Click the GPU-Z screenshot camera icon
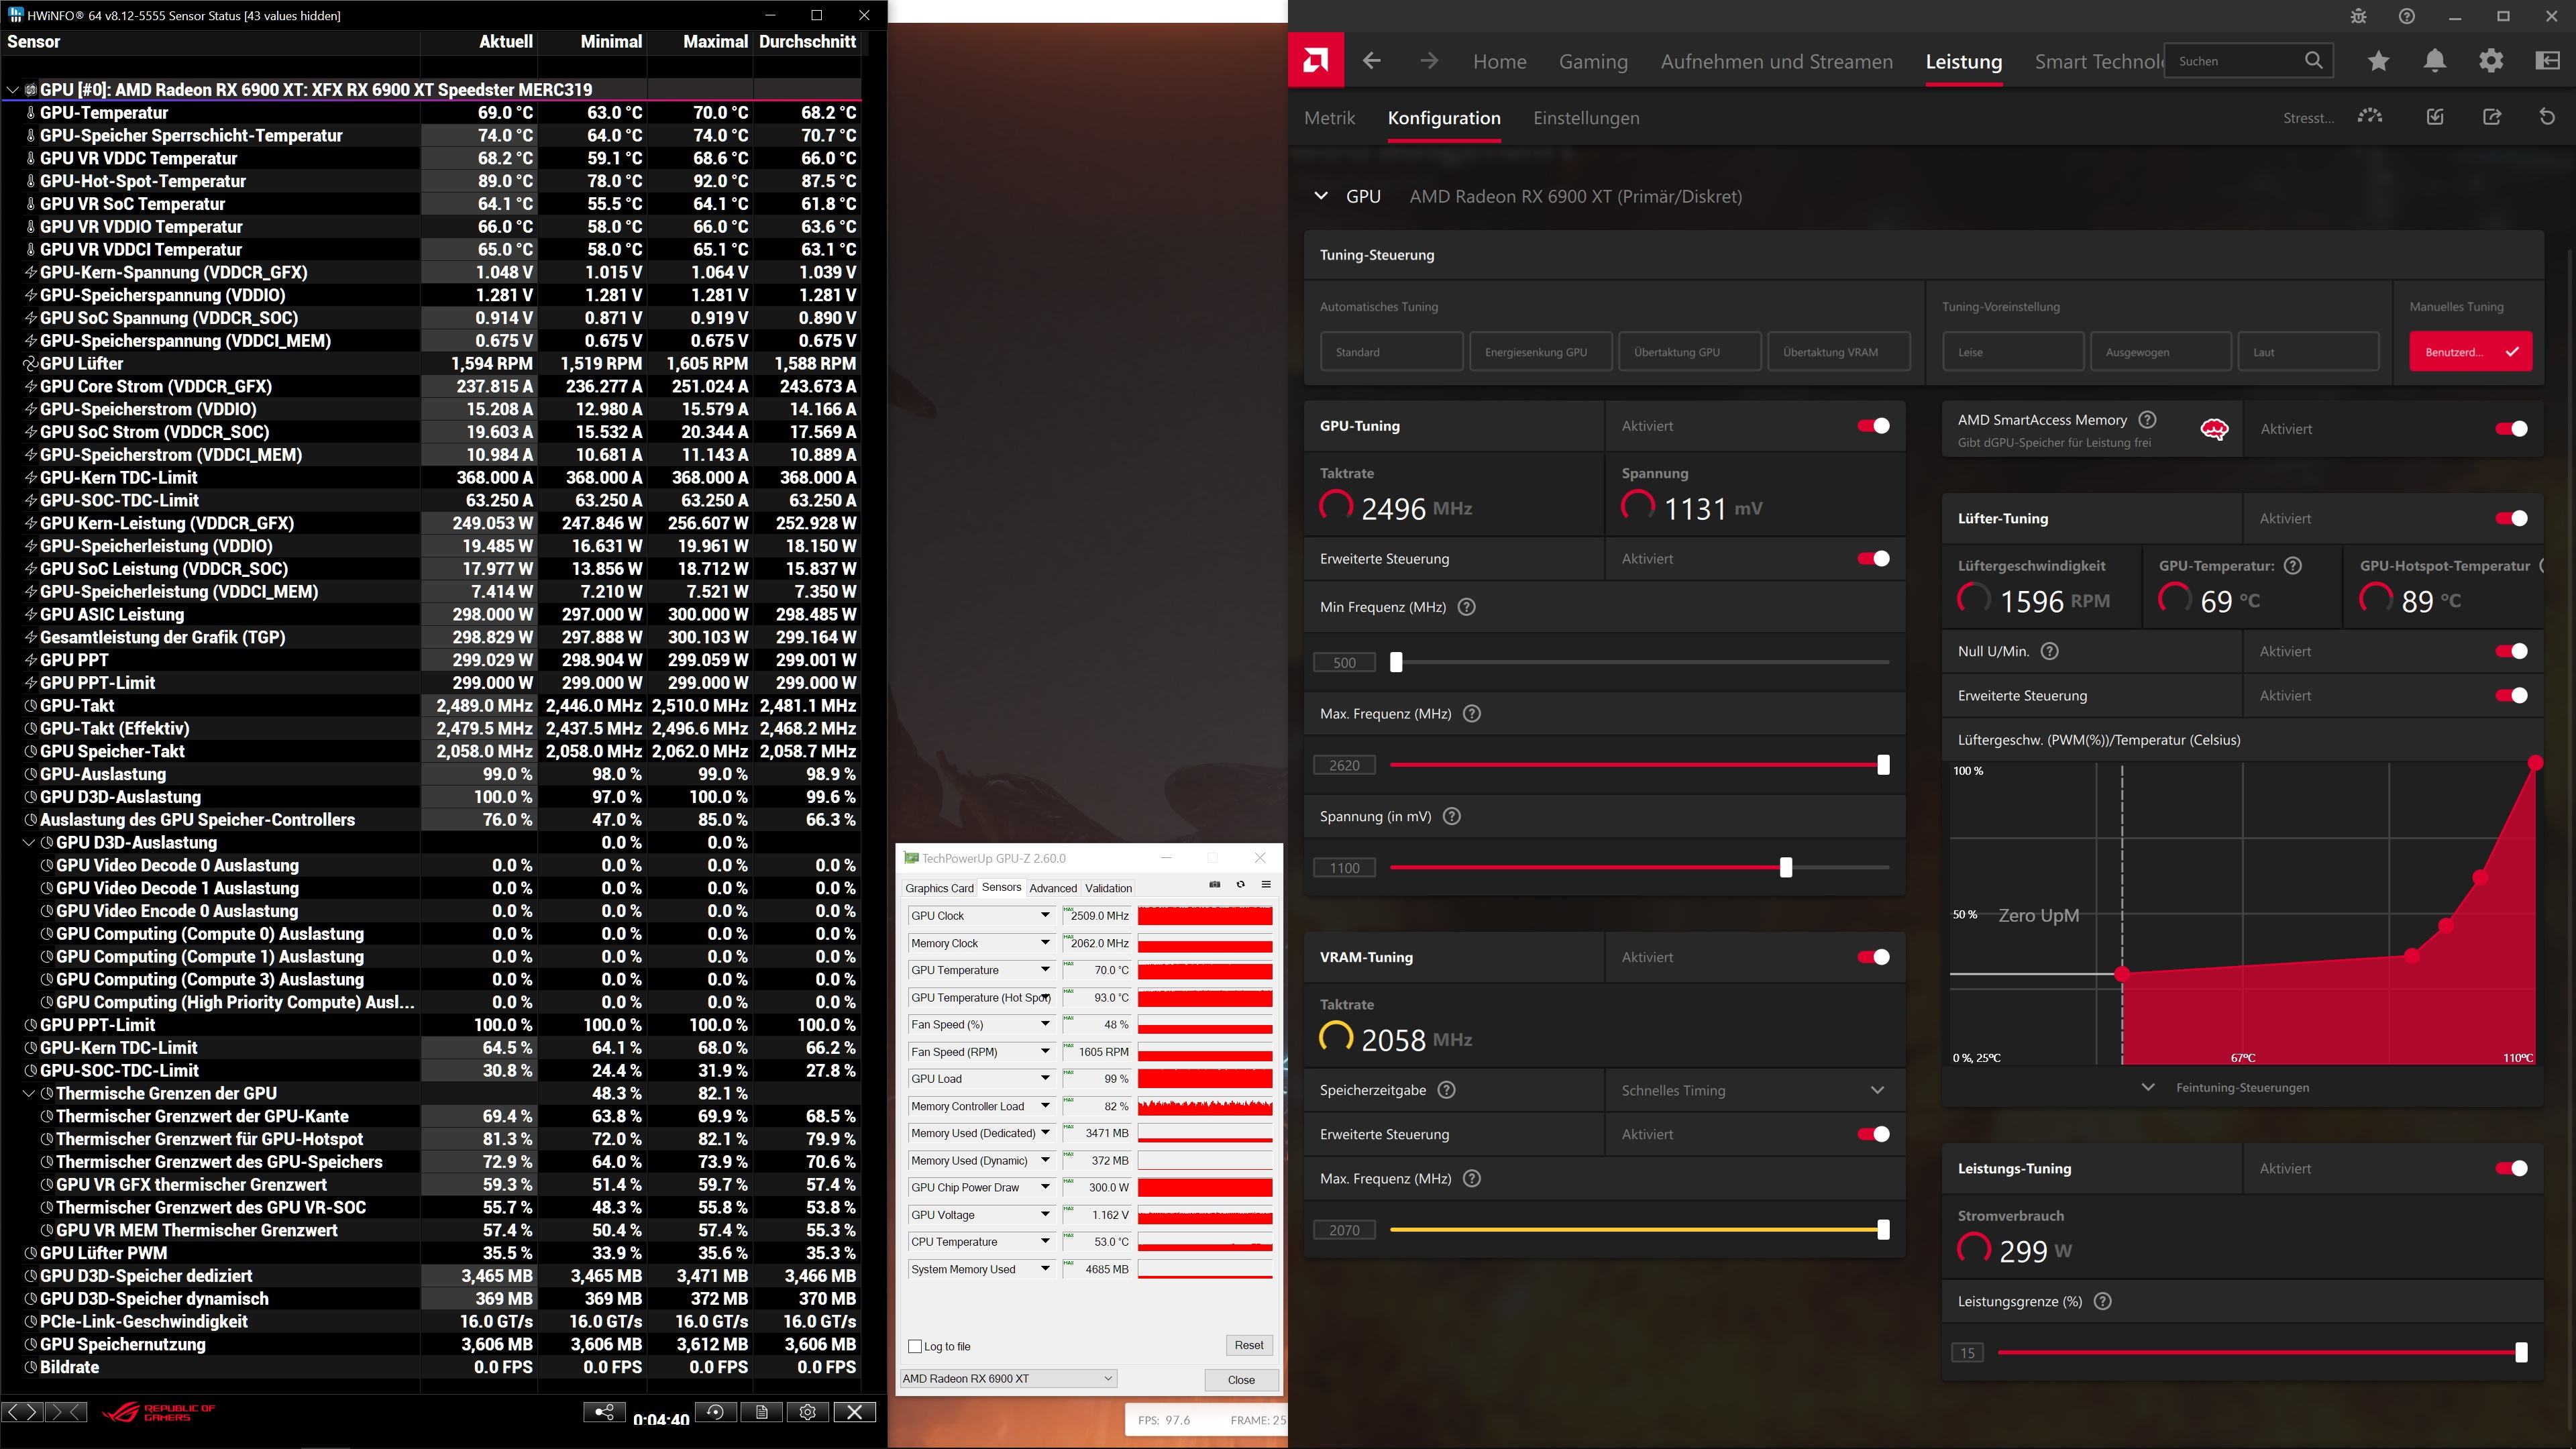Viewport: 2576px width, 1449px height. click(1214, 885)
